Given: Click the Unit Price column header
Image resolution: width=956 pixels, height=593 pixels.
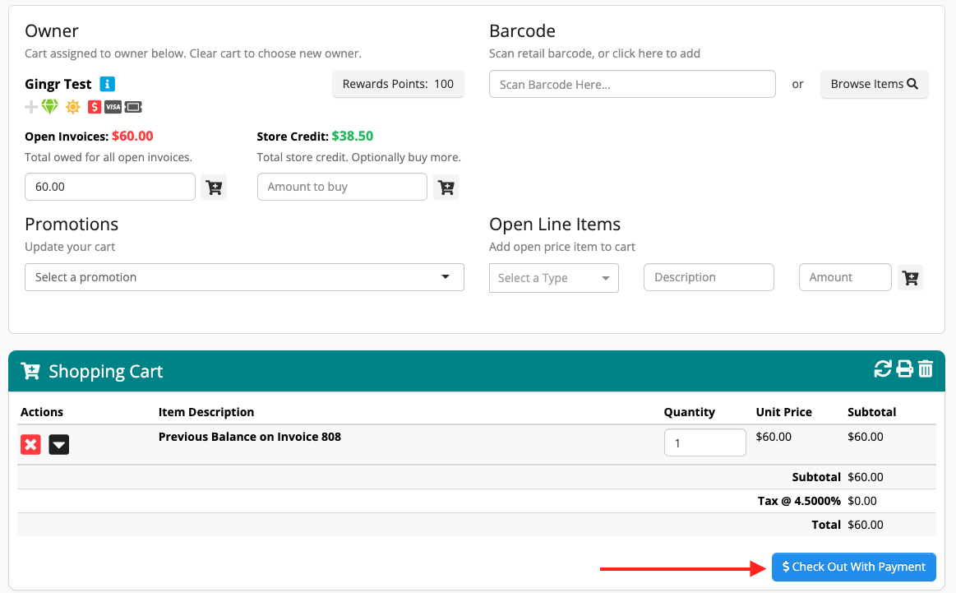Looking at the screenshot, I should pyautogui.click(x=783, y=412).
